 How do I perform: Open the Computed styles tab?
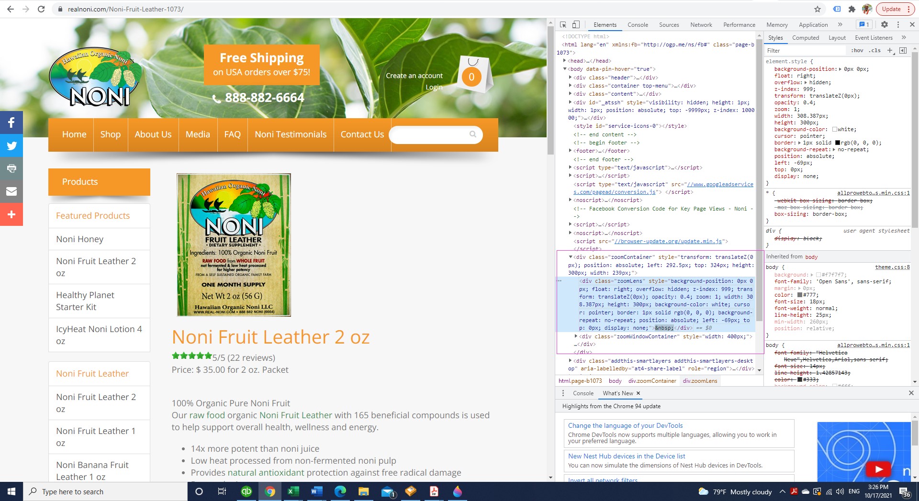[x=805, y=38]
